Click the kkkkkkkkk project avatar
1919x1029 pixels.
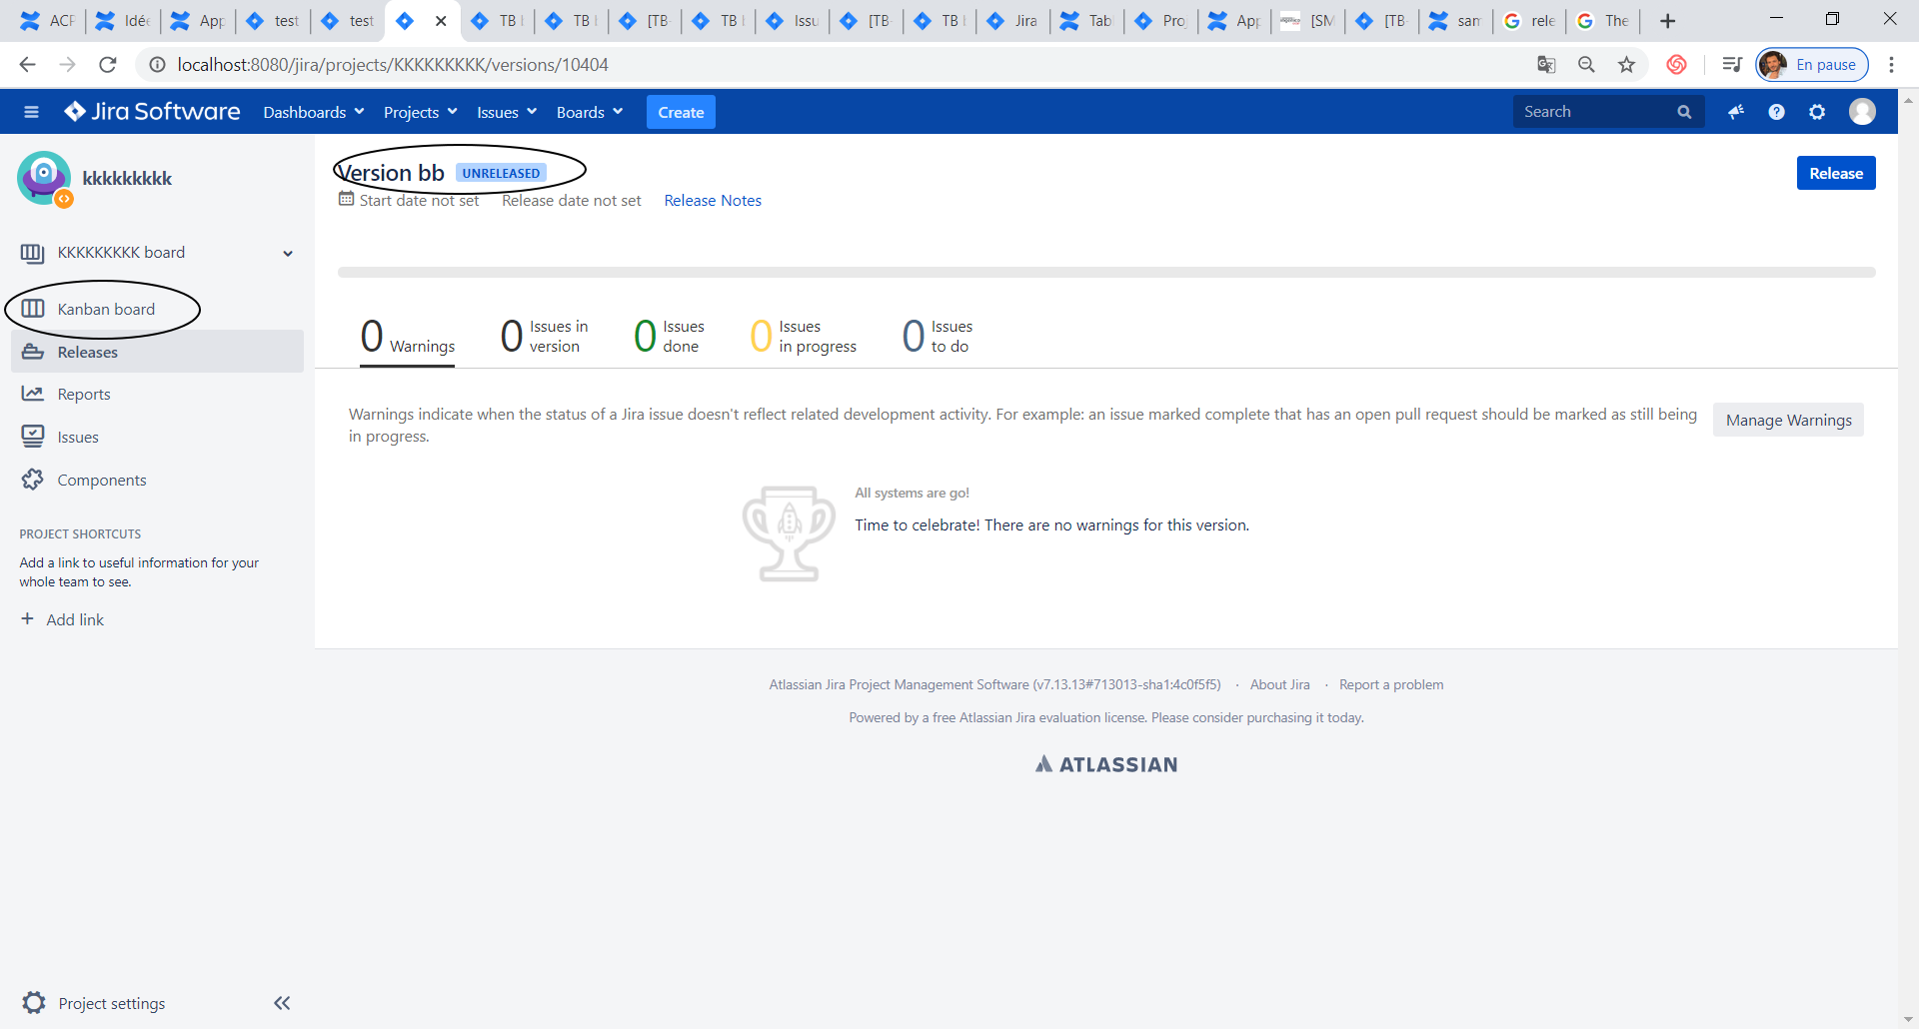coord(44,178)
